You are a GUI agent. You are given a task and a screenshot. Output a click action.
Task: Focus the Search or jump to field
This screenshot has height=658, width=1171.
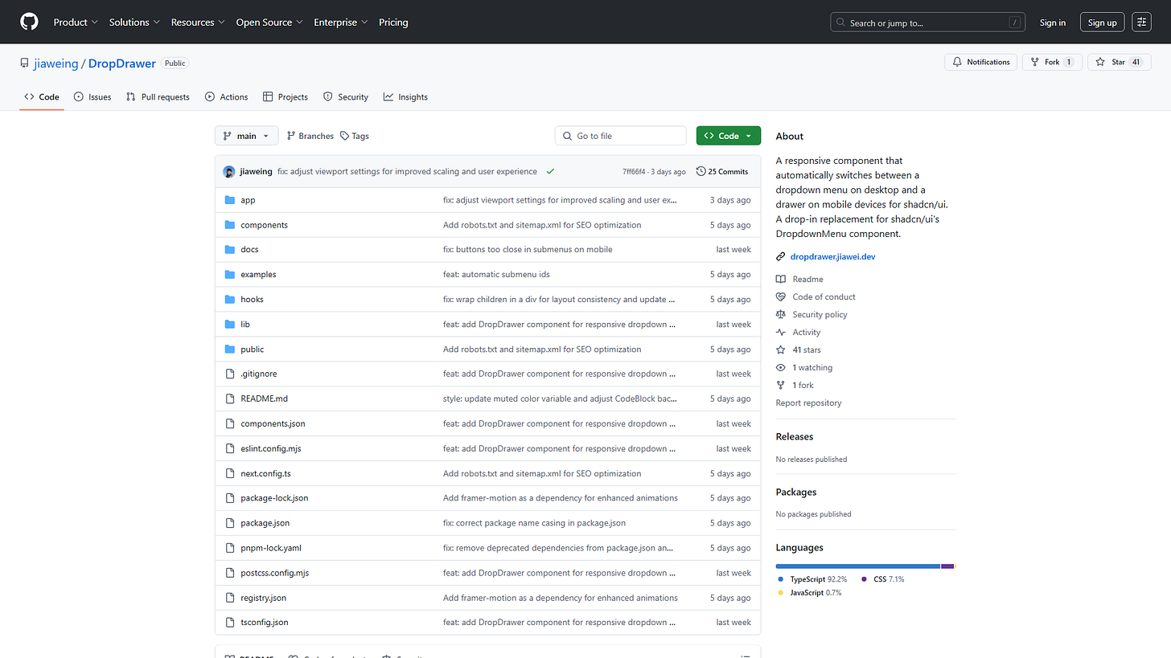[929, 22]
